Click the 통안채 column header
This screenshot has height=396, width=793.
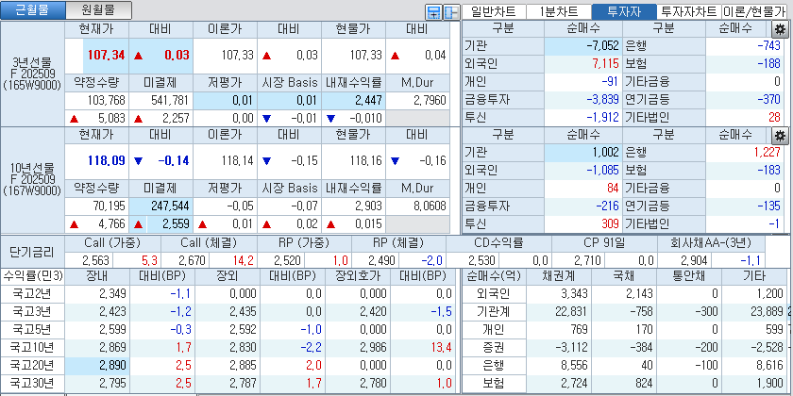pos(689,276)
